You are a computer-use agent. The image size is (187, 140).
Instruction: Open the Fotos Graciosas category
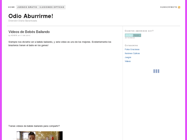132,49
